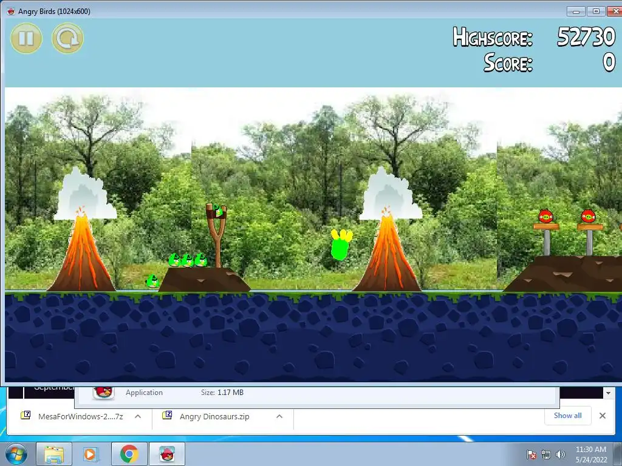Image resolution: width=622 pixels, height=466 pixels.
Task: Dismiss the Chrome downloads bar
Action: [x=603, y=416]
